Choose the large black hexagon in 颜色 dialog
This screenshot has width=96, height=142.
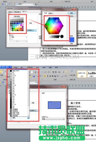click(x=62, y=37)
